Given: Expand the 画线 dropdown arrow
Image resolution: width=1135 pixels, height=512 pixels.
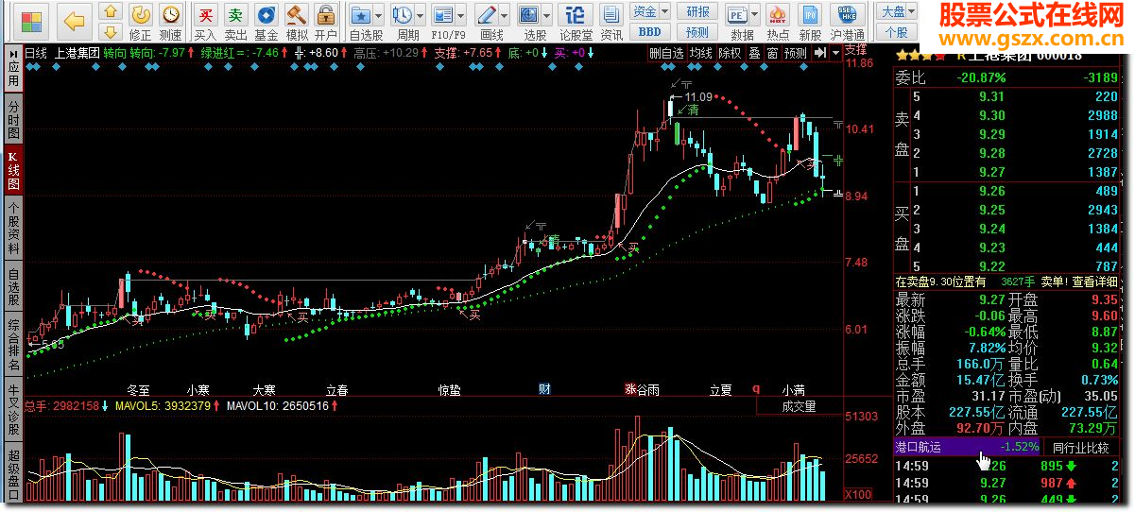Looking at the screenshot, I should [x=506, y=16].
